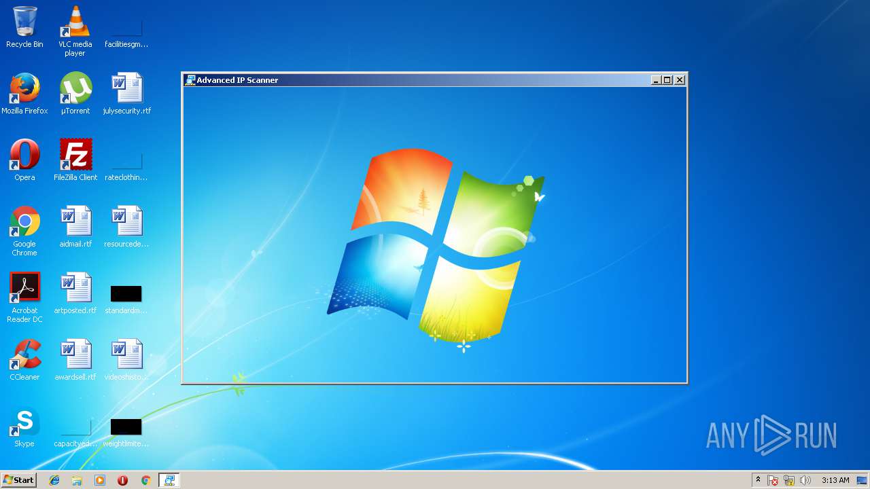870x489 pixels.
Task: Open Advanced IP Scanner title bar icon menu
Action: point(190,80)
